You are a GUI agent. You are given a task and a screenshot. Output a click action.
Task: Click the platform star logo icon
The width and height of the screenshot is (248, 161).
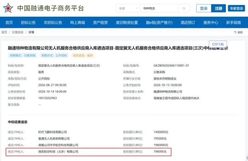8,8
